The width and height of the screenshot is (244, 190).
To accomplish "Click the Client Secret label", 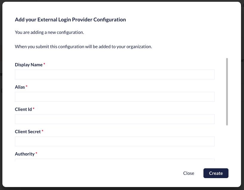I will 28,132.
